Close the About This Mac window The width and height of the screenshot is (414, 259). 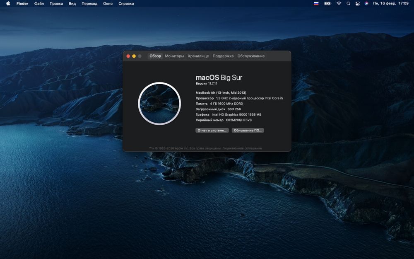128,56
